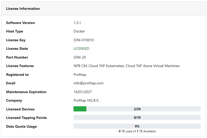
Task: Click the maintenance expiration date 16/01/2027
Action: pyautogui.click(x=83, y=92)
